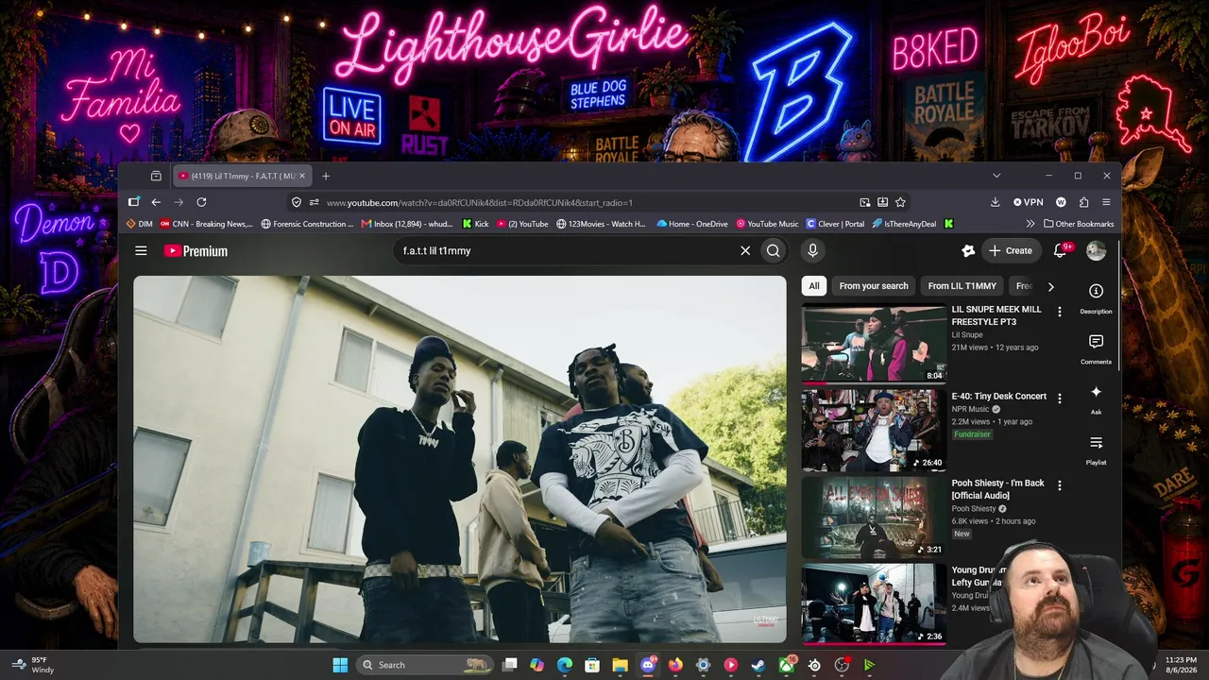Screen dimensions: 1209x680
Task: Switch to the Lil T1mmy F.A.T.T browser tab
Action: click(243, 176)
